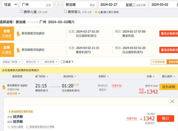Click the red 预订 button
The image size is (178, 131).
(x=166, y=119)
